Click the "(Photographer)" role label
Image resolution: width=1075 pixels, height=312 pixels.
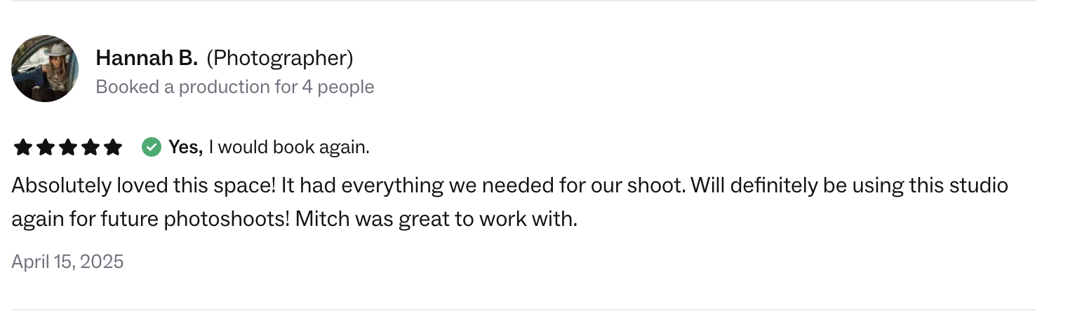279,58
